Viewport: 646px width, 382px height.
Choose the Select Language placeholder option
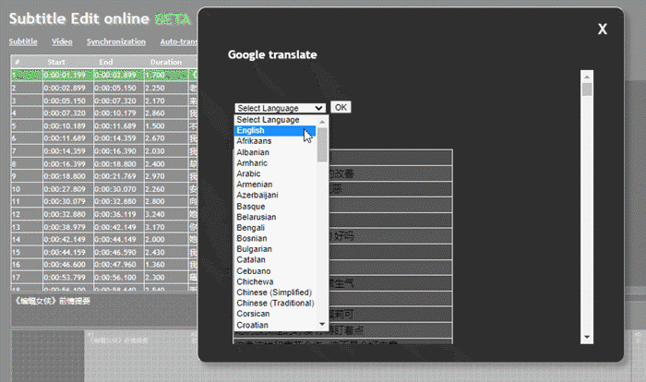[x=276, y=120]
